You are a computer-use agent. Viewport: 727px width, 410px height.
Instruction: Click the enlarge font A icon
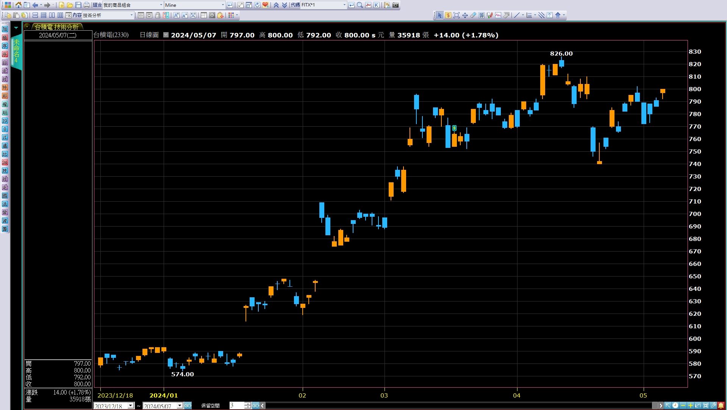177,15
